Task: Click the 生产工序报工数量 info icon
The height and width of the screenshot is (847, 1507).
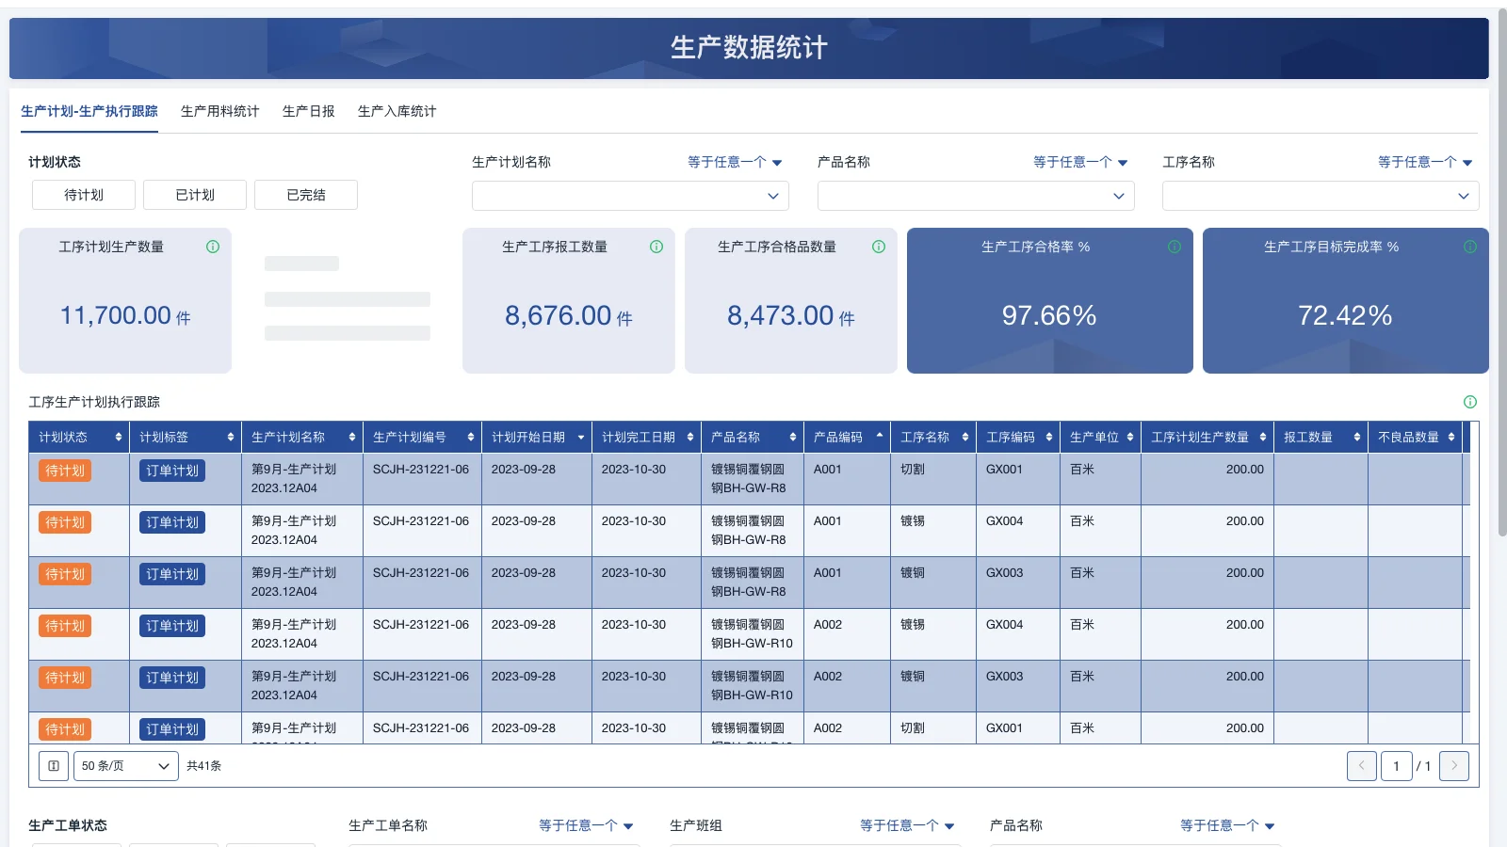Action: 656,247
